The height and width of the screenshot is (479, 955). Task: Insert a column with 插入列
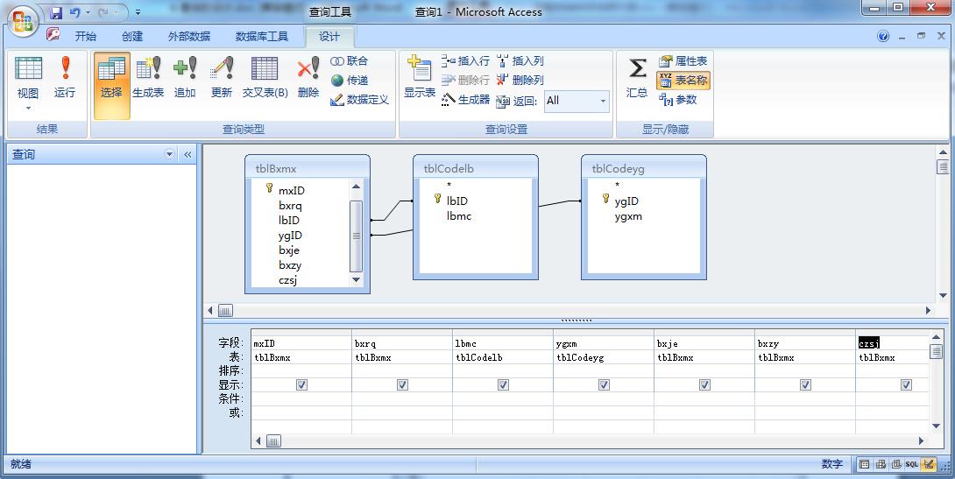[x=520, y=61]
